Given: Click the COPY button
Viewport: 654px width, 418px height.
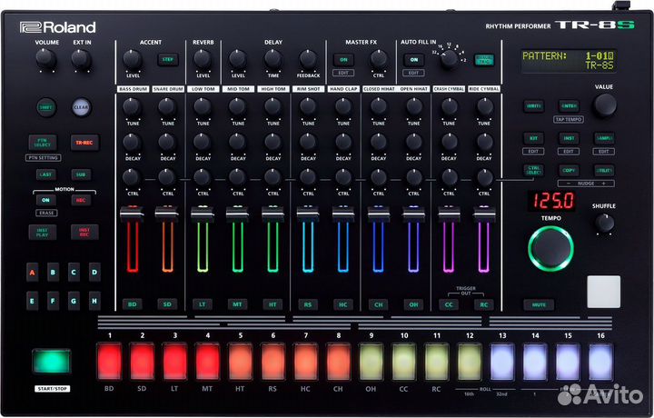Looking at the screenshot, I should pyautogui.click(x=569, y=170).
